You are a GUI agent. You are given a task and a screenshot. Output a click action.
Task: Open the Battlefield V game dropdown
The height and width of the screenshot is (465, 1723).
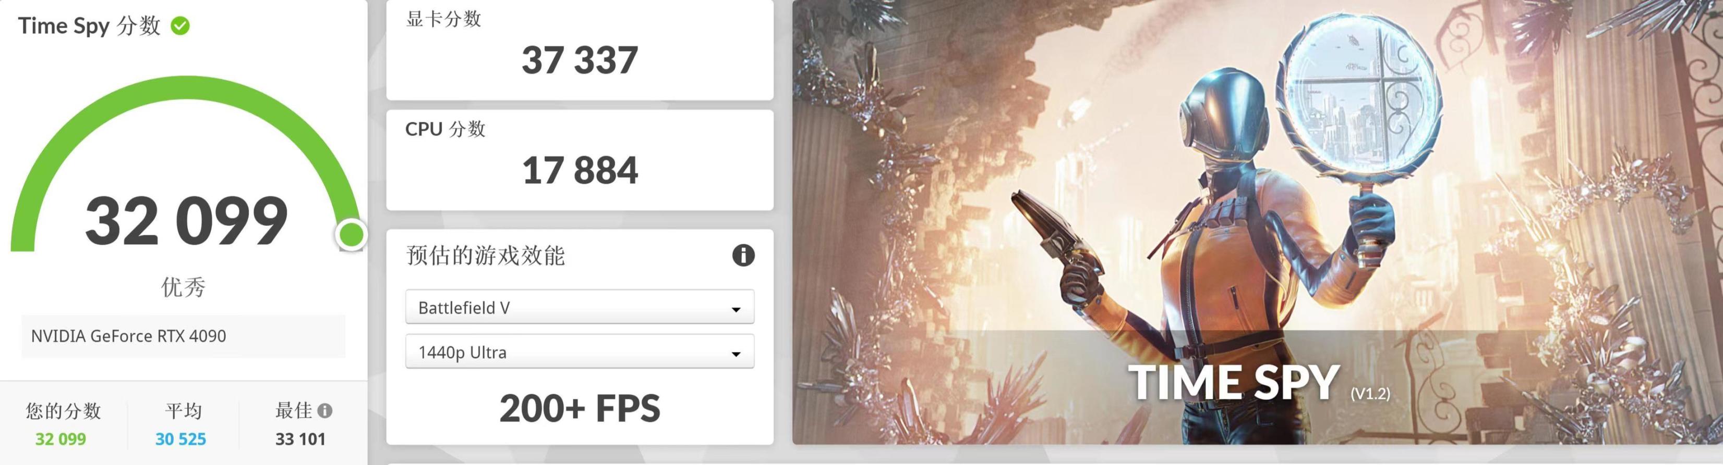click(579, 307)
